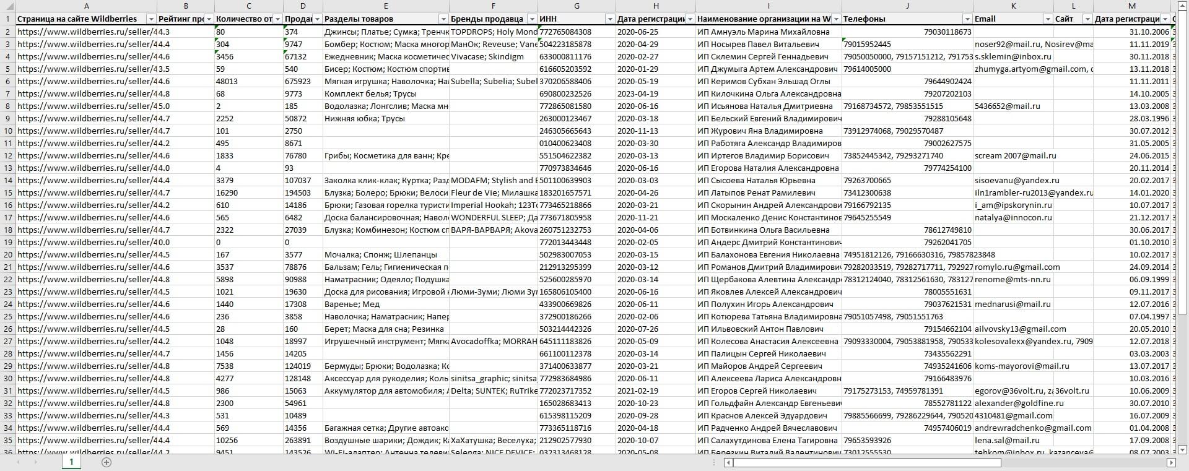The width and height of the screenshot is (1189, 471).
Task: Select count cell 48013
Action: click(x=248, y=81)
